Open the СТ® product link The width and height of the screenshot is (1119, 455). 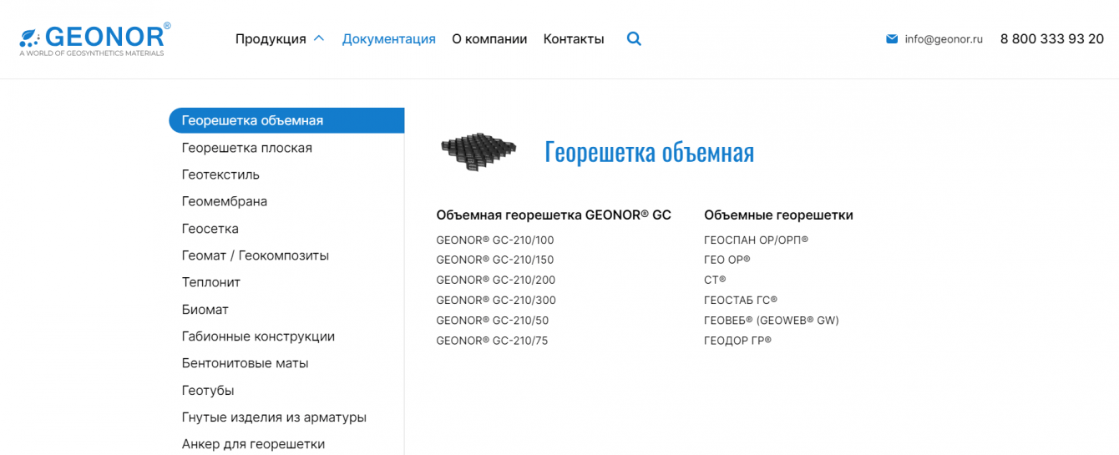click(x=716, y=280)
